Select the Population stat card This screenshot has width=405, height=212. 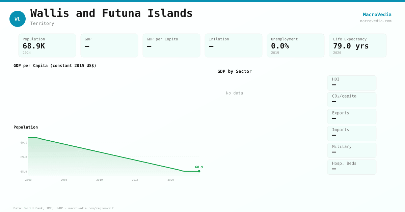(47, 45)
